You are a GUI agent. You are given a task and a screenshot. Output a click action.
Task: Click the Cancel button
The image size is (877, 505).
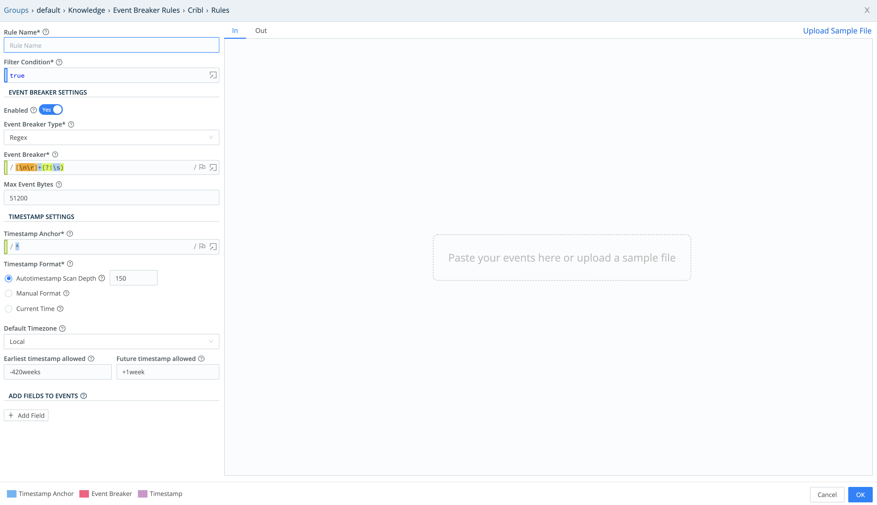click(x=827, y=495)
